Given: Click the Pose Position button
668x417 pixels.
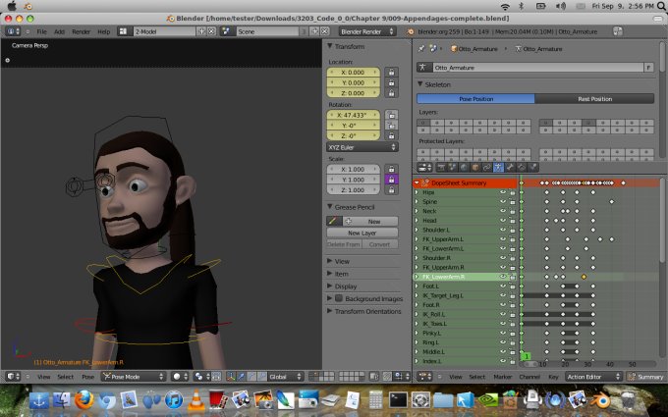Looking at the screenshot, I should tap(475, 99).
